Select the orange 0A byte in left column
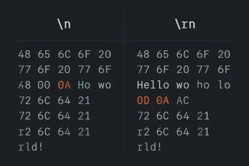Screen dimensions: 249x166 click(x=64, y=85)
